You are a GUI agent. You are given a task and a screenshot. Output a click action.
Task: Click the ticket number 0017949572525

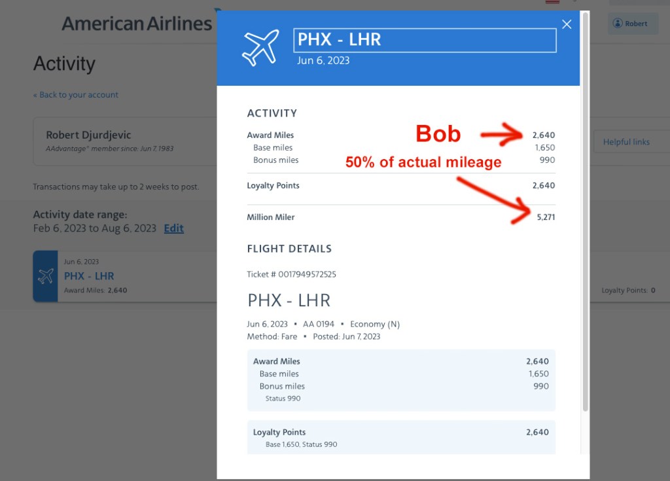[x=292, y=274]
